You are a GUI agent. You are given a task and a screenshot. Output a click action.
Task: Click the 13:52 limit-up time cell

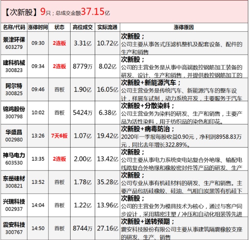pyautogui.click(x=38, y=182)
